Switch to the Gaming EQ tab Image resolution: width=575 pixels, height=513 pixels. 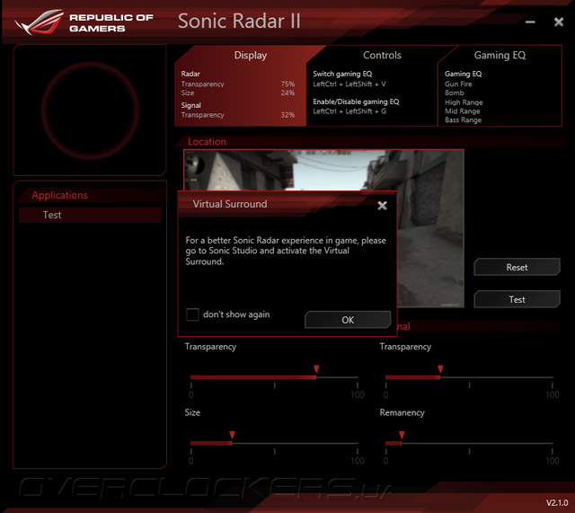click(x=500, y=56)
